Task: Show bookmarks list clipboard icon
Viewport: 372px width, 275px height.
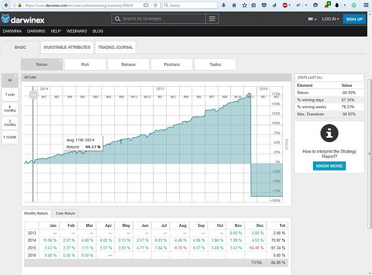Action: point(254,5)
